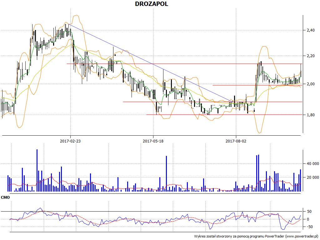Click the 2017-05-18 date label
The height and width of the screenshot is (240, 320).
[x=153, y=141]
